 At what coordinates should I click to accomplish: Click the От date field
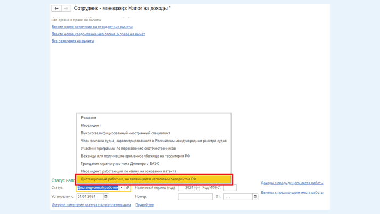[x=238, y=197]
